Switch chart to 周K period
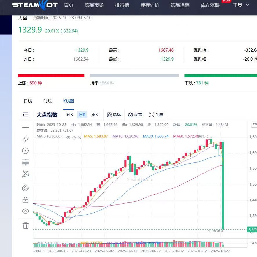 (95, 115)
